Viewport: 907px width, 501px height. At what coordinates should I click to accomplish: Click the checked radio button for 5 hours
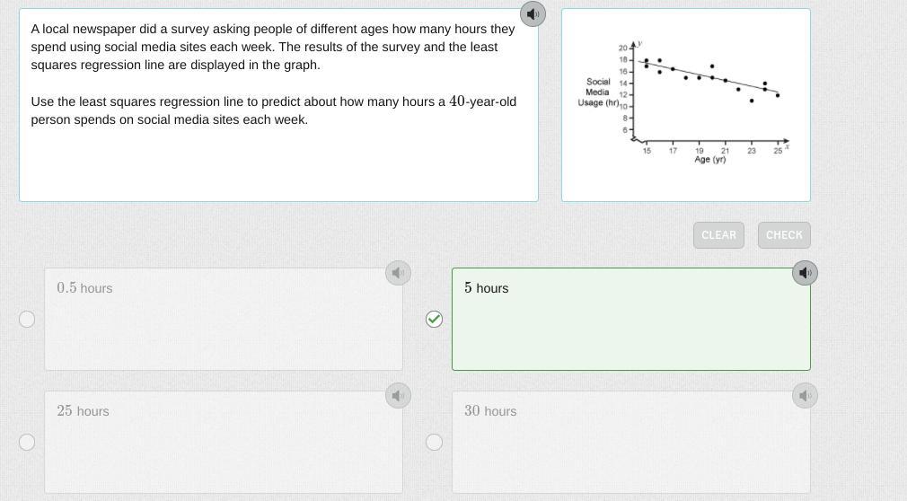(x=434, y=319)
